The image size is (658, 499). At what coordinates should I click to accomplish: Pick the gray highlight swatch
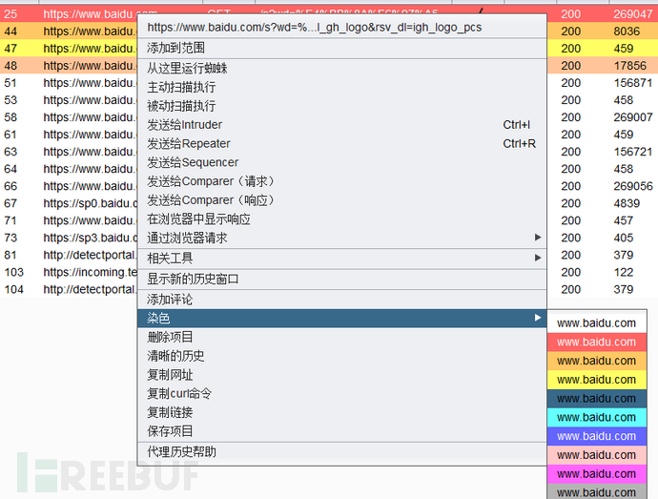coord(597,492)
